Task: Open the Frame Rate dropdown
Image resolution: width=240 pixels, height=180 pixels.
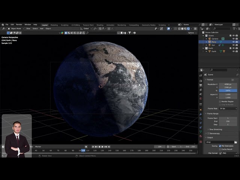Action: pos(228,108)
